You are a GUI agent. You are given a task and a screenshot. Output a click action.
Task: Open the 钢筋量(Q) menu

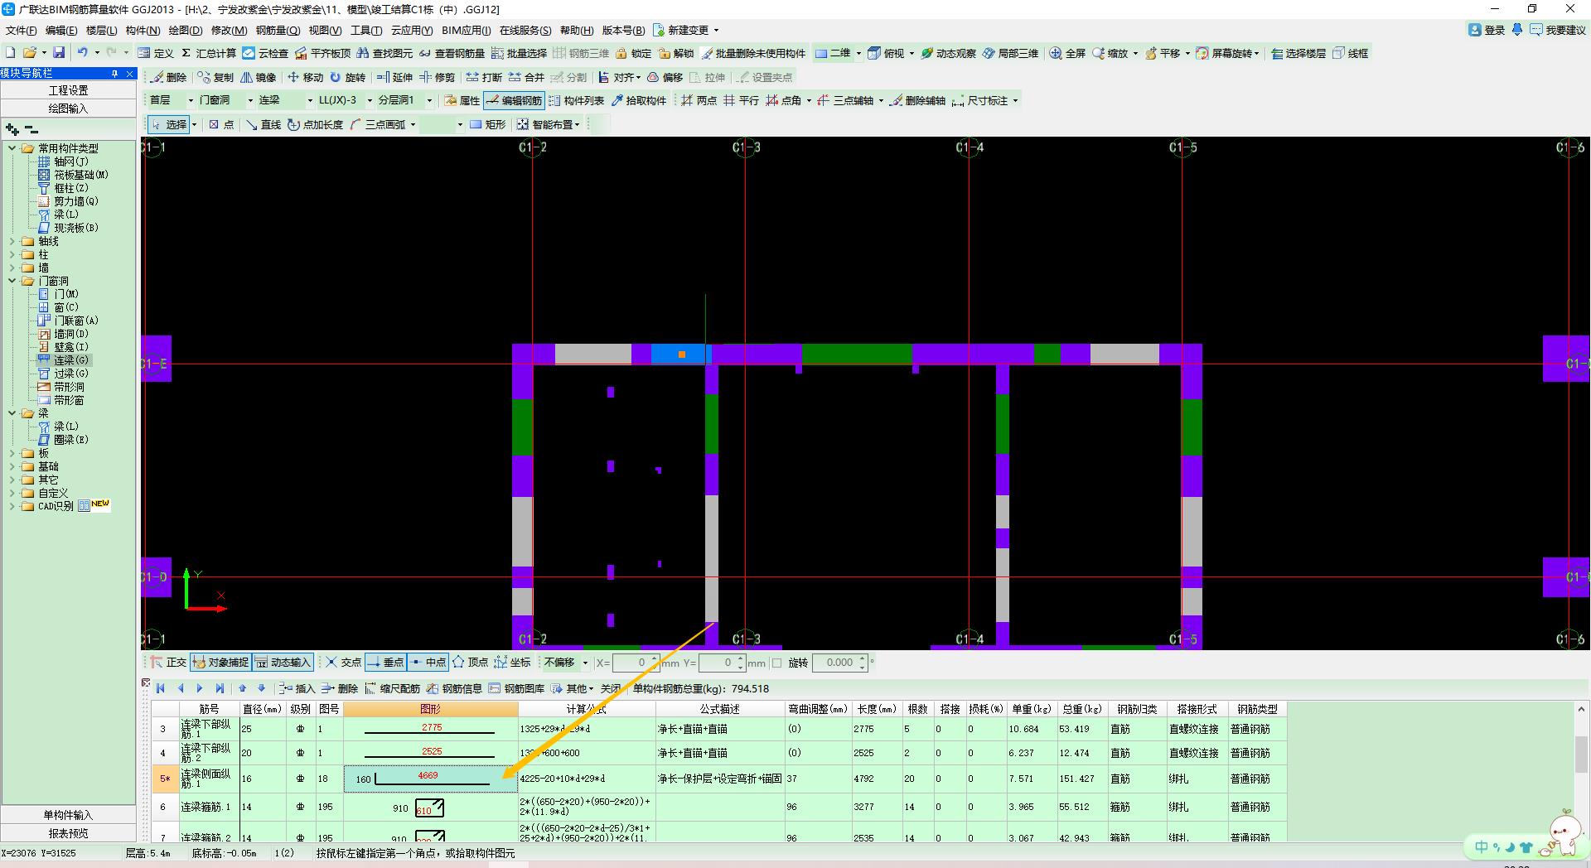[x=278, y=30]
